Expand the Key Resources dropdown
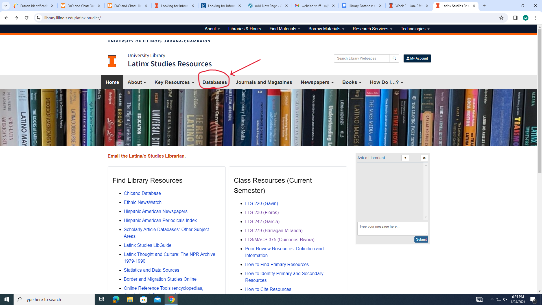 coord(174,82)
